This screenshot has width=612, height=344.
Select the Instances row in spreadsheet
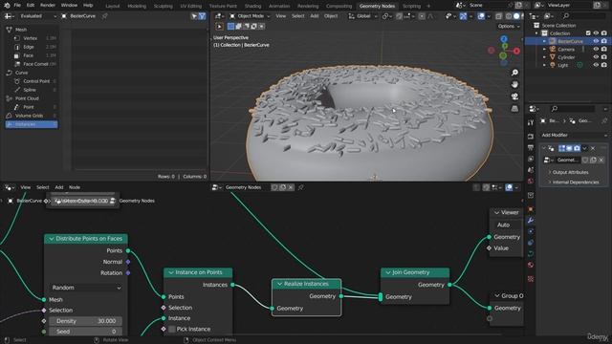pos(32,124)
